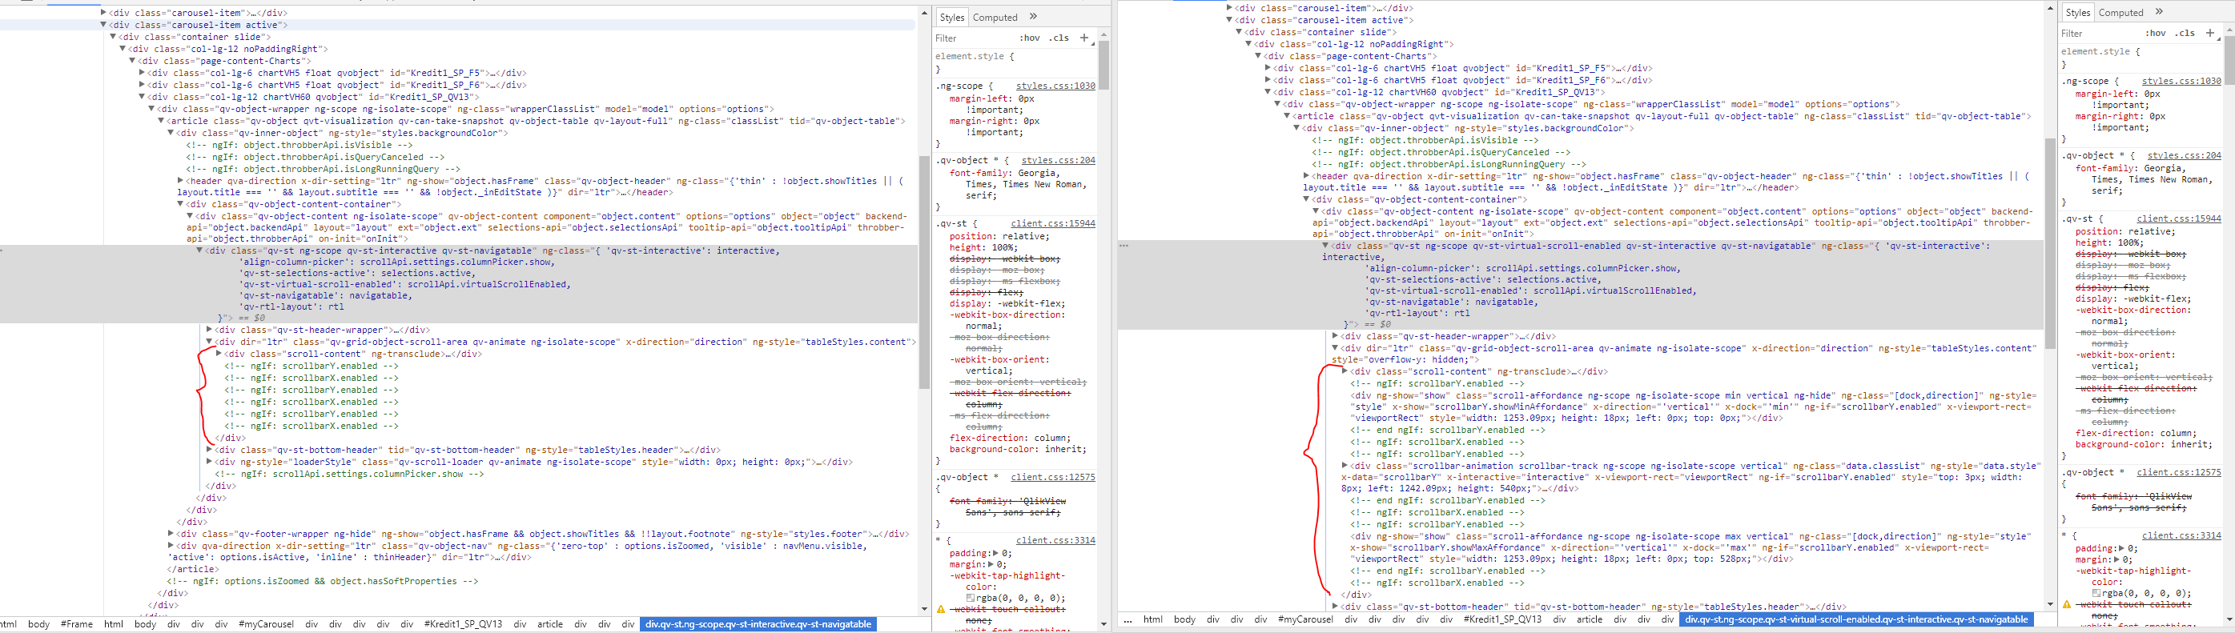
Task: Click height: 100% property in left Styles pane
Action: [984, 247]
